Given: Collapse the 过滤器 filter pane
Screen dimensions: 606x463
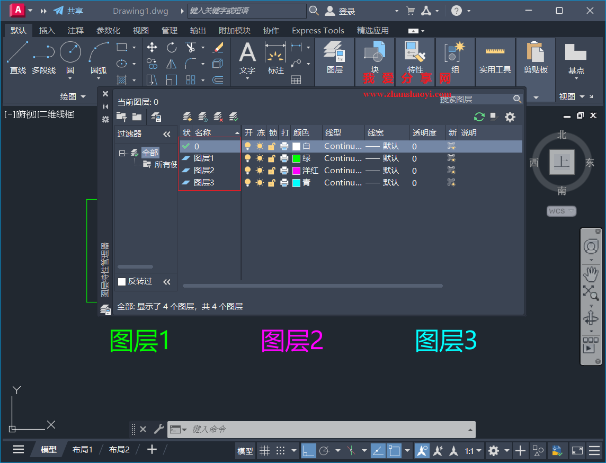Looking at the screenshot, I should [x=167, y=133].
